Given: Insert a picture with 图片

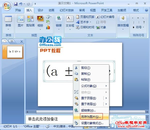Looking at the screenshot, I should pyautogui.click(x=20, y=21).
